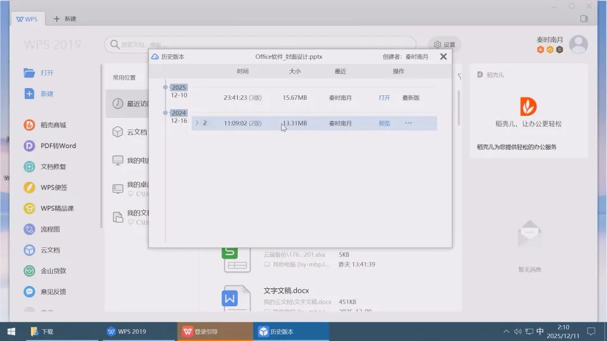Click the Windows Start button
Image resolution: width=607 pixels, height=341 pixels.
[x=11, y=331]
